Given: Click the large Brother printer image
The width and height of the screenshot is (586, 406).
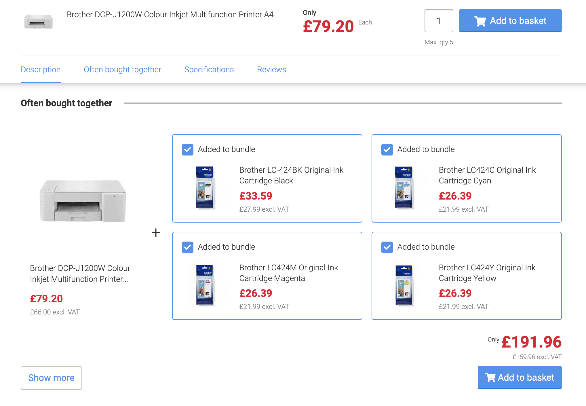Looking at the screenshot, I should [x=83, y=201].
